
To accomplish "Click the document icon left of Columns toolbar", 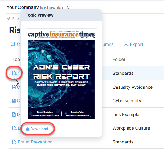I will point(13,44).
